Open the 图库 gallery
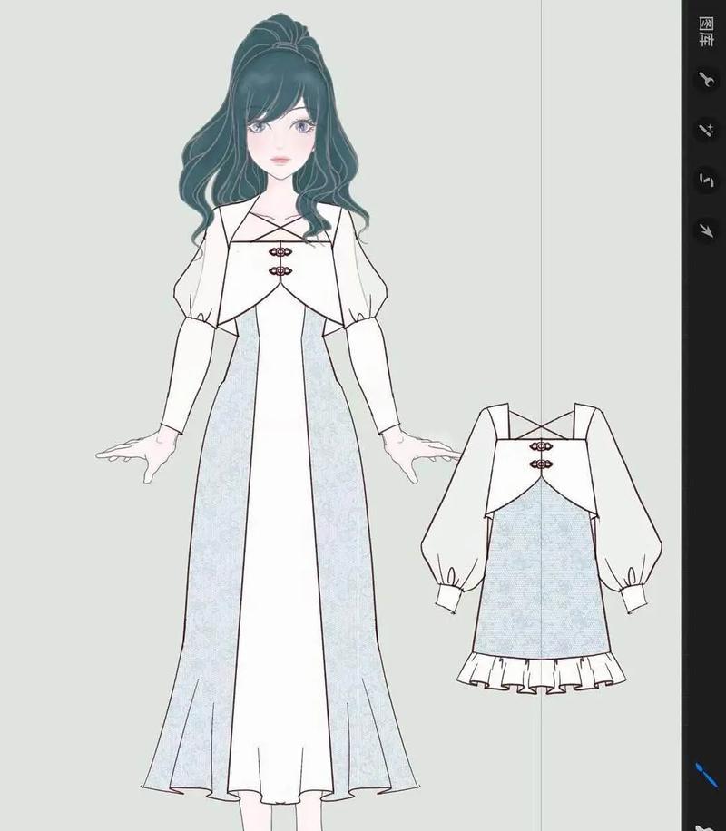This screenshot has height=831, width=726. (706, 32)
